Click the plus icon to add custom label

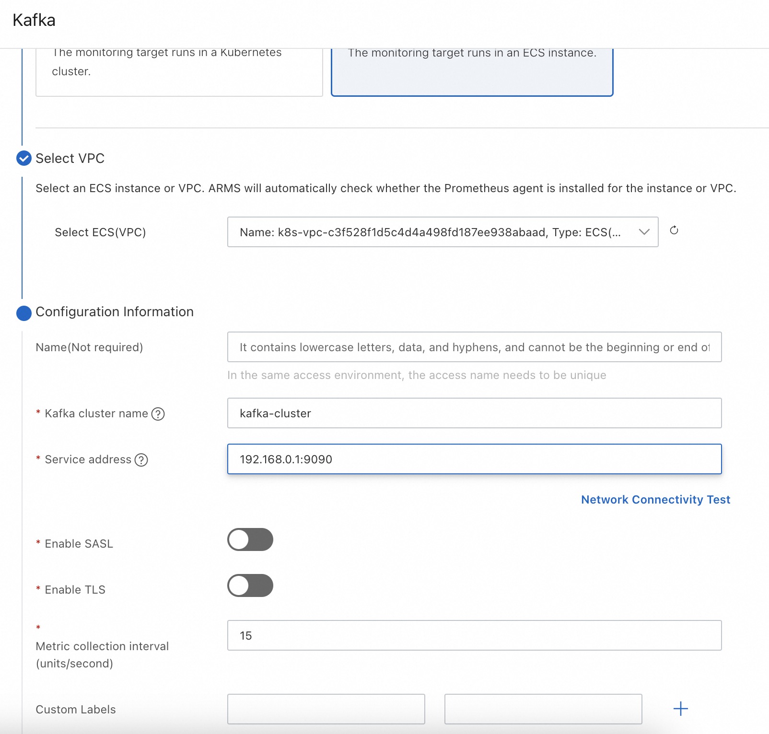pyautogui.click(x=680, y=709)
